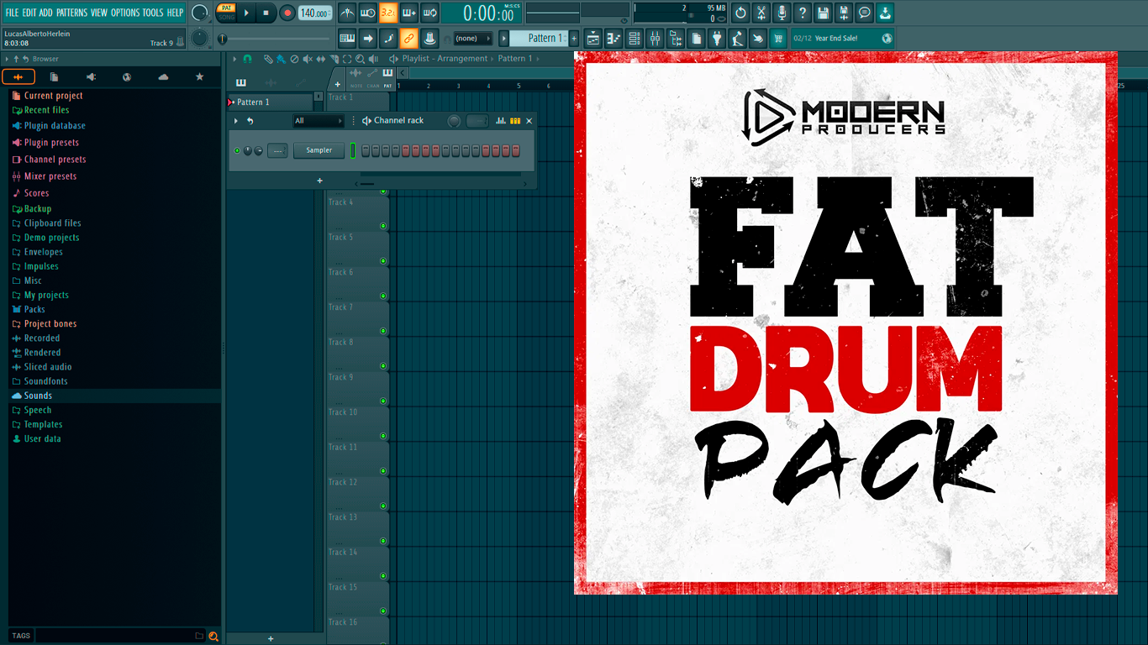
Task: Click the tempo tapper icon
Action: pyautogui.click(x=737, y=38)
